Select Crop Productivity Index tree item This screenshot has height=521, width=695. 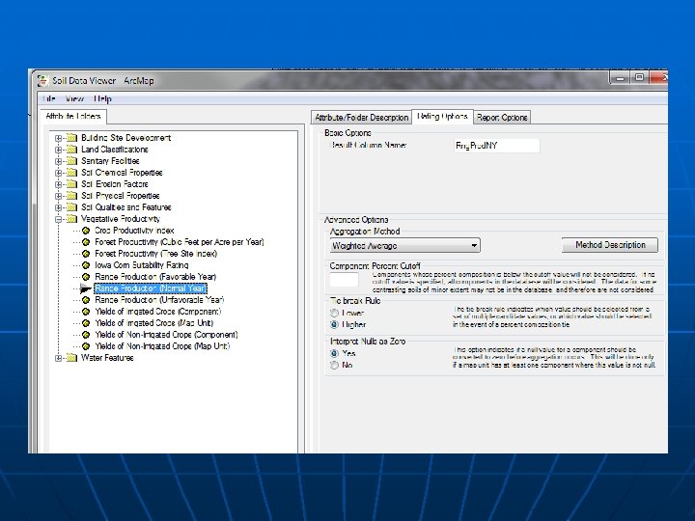[x=134, y=231]
